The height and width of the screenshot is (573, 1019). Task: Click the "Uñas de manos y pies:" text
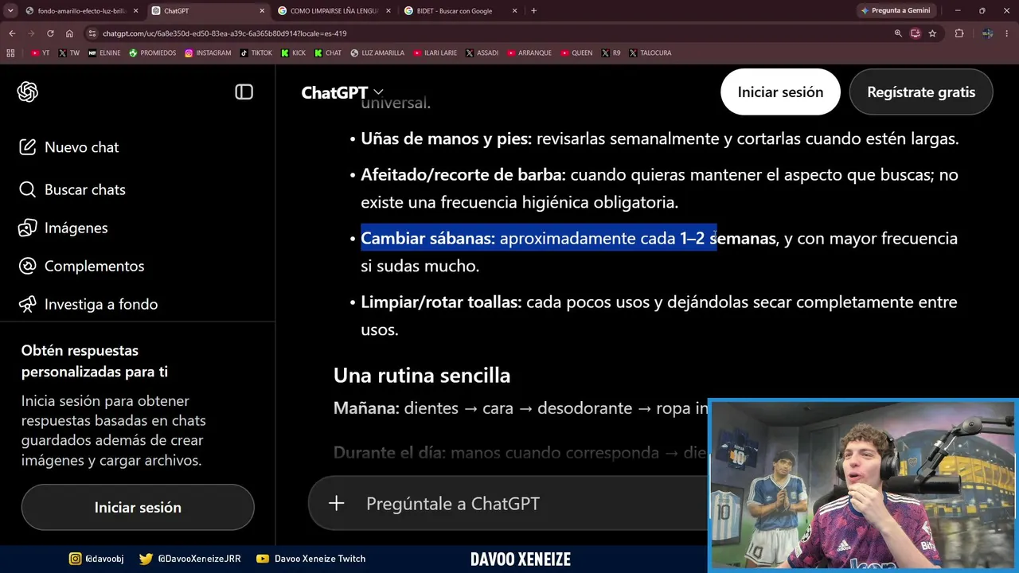point(446,138)
